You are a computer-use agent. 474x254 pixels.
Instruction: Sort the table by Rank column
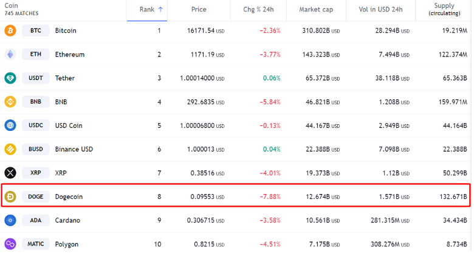(151, 10)
